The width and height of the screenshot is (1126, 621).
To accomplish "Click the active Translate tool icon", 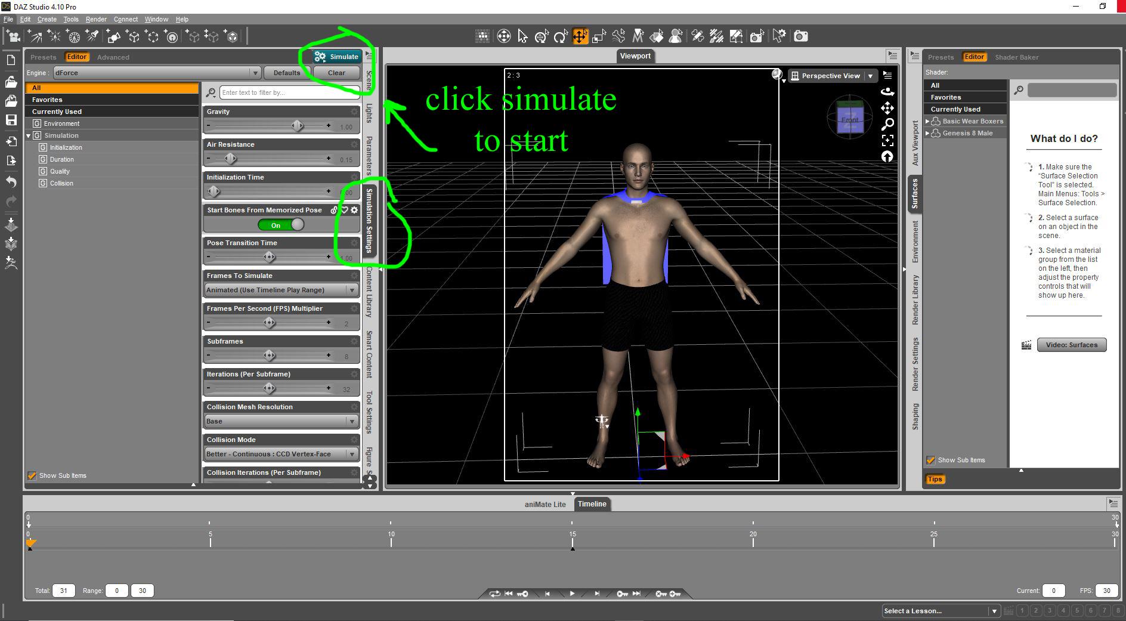I will pos(580,36).
